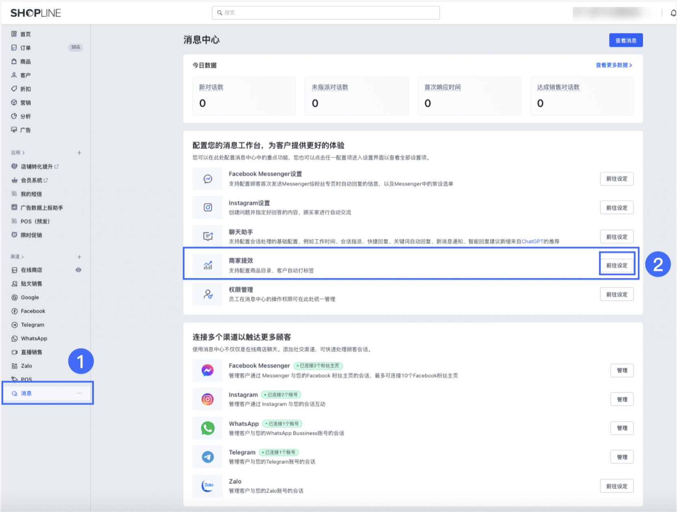Click the Telegram channel icon
The image size is (677, 512).
pos(208,457)
